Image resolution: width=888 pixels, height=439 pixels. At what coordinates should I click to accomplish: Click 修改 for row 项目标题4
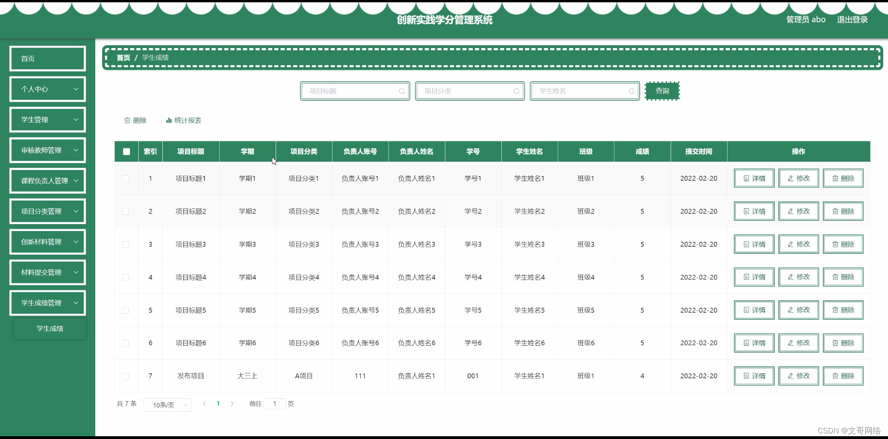[x=799, y=277]
